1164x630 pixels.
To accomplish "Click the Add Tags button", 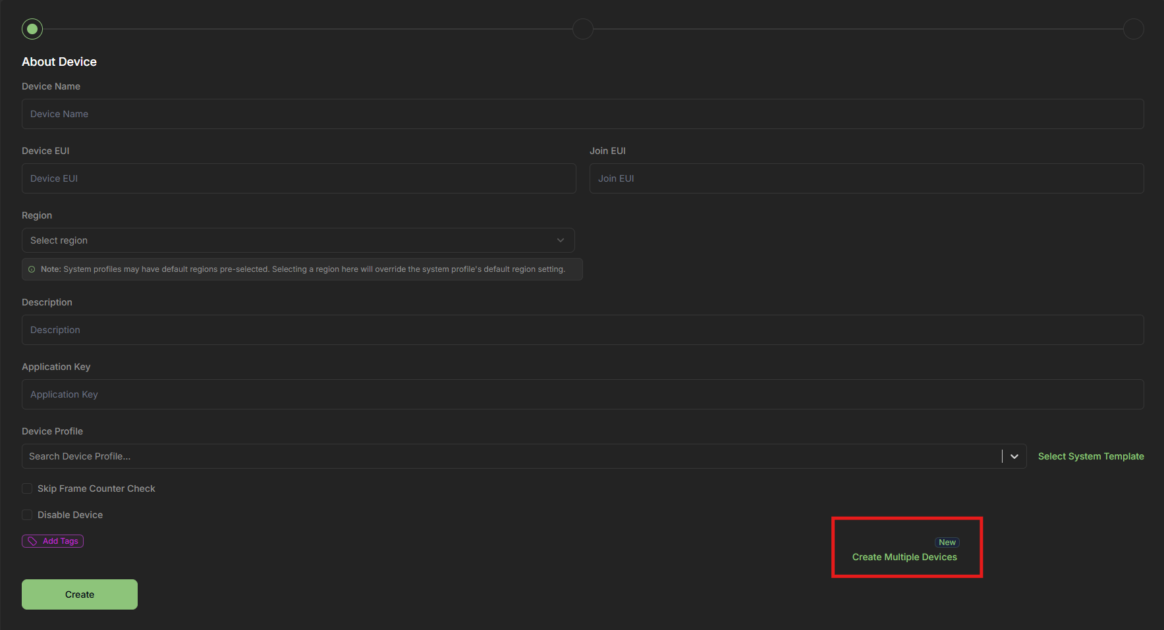I will 53,540.
